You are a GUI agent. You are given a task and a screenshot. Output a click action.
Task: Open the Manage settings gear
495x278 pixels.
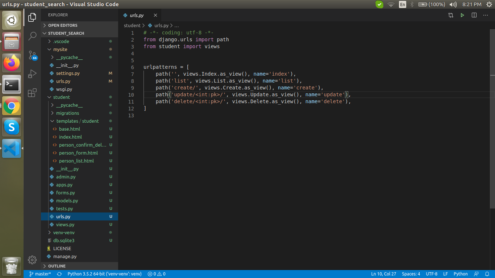(x=32, y=260)
